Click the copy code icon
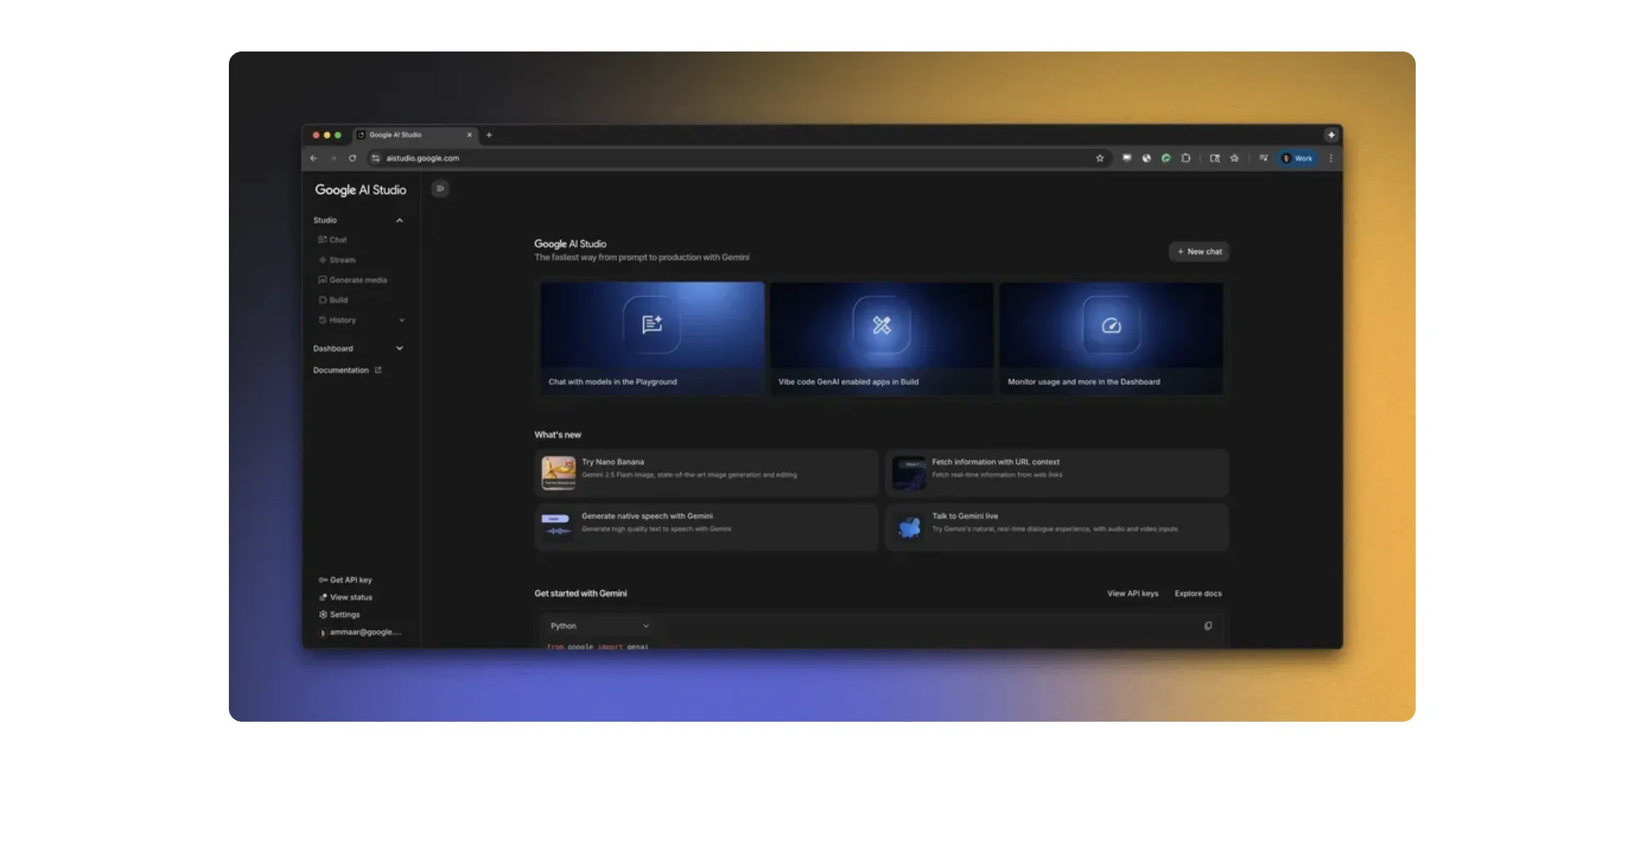The image size is (1638, 850). click(1207, 626)
